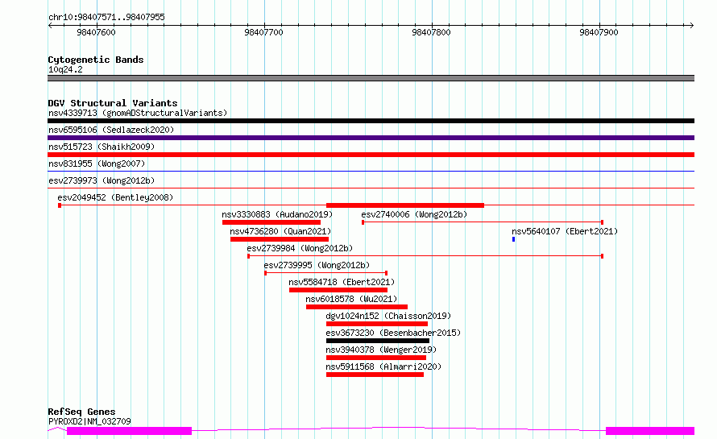Click the red bar under nsv4736280
The height and width of the screenshot is (439, 717).
[x=280, y=239]
